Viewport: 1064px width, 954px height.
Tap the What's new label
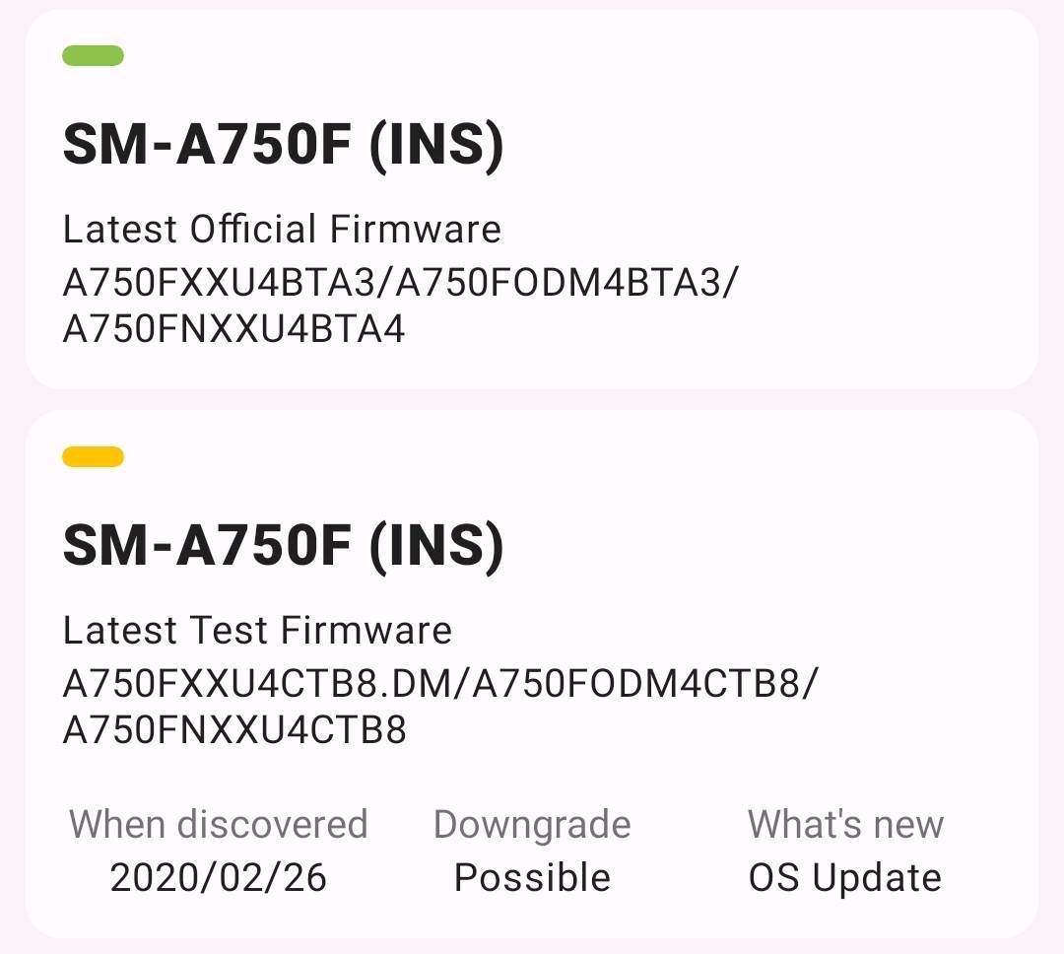coord(845,824)
